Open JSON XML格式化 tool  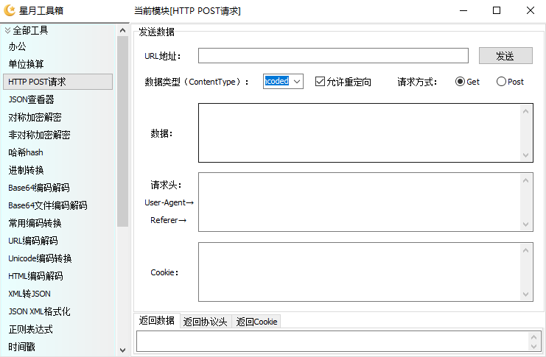coord(39,311)
